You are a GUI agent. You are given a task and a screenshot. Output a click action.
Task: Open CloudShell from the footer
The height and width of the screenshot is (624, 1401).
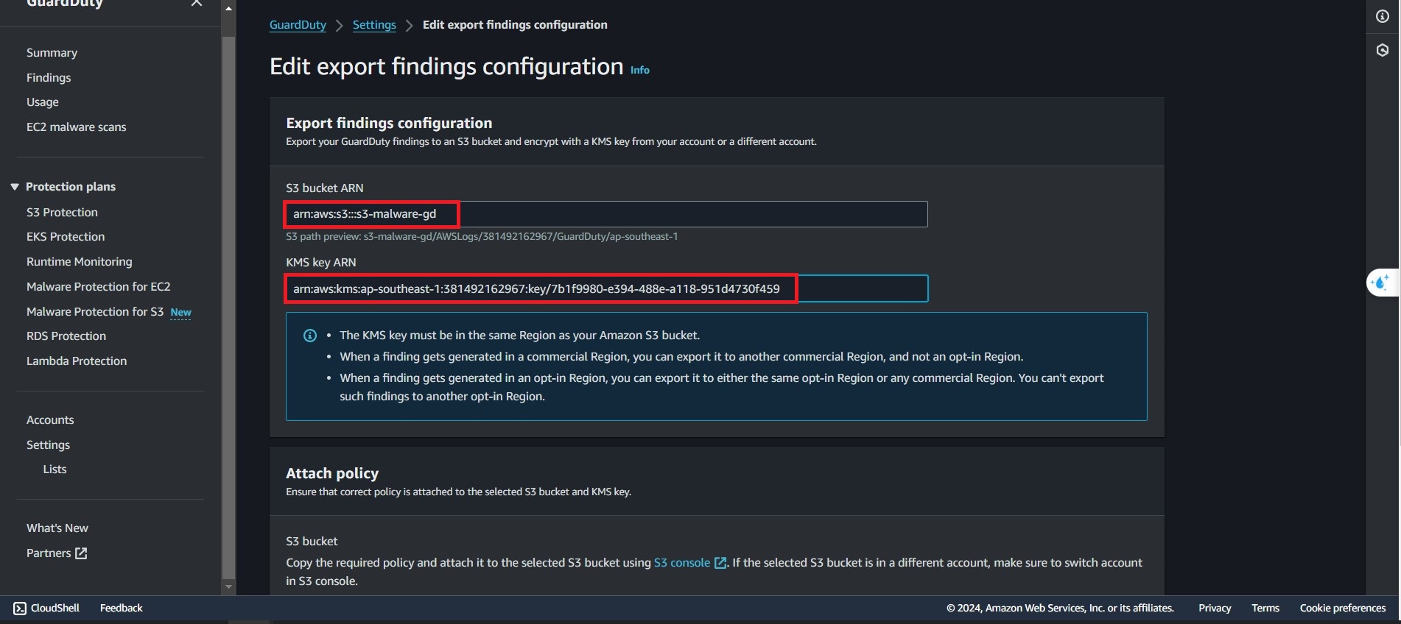[46, 608]
